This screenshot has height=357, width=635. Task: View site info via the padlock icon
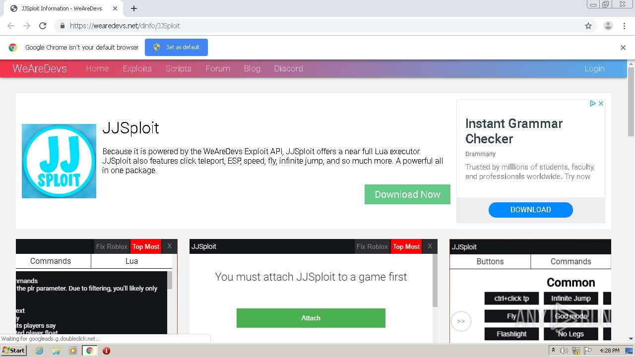tap(62, 26)
